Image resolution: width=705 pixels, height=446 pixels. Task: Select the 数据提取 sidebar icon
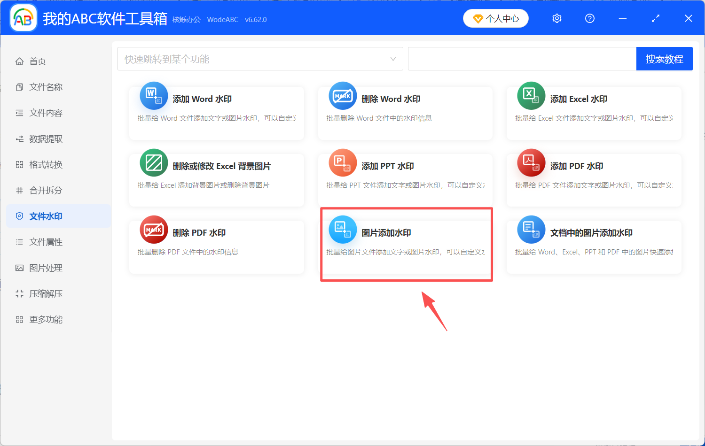pyautogui.click(x=19, y=138)
